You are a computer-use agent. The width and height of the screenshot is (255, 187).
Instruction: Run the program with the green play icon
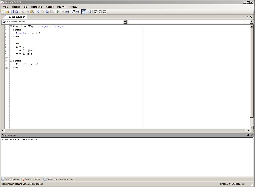tap(58, 12)
